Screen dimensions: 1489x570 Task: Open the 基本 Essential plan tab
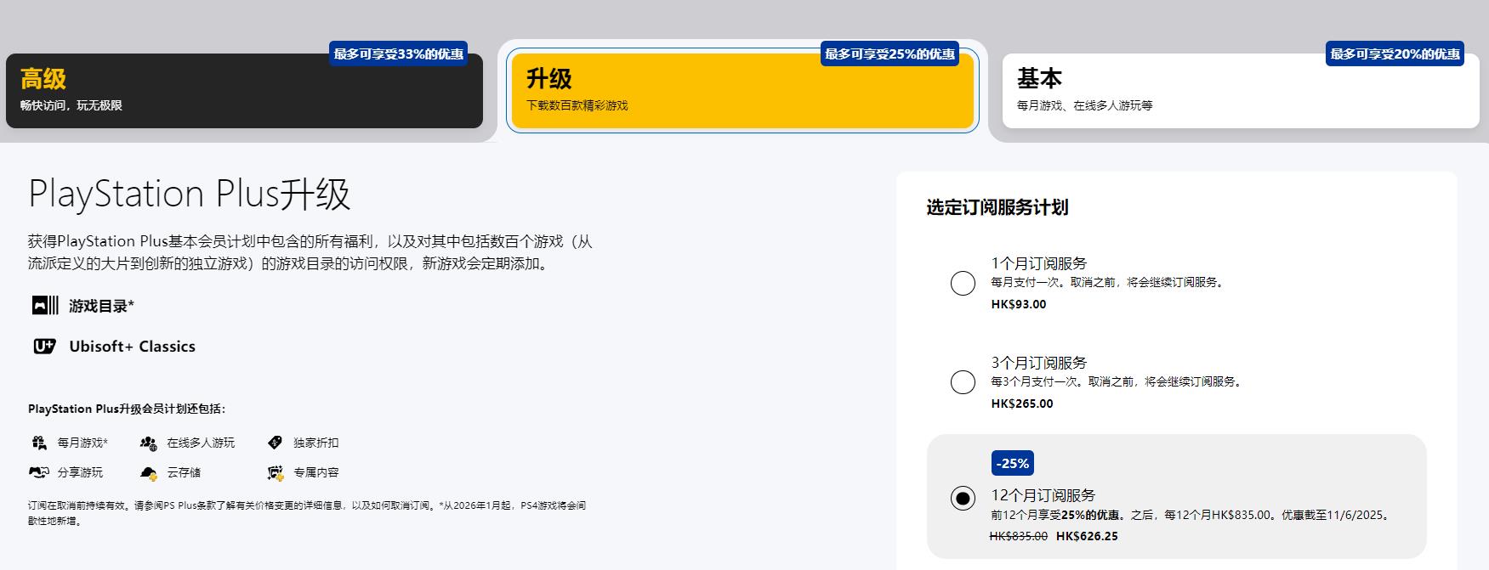1240,92
